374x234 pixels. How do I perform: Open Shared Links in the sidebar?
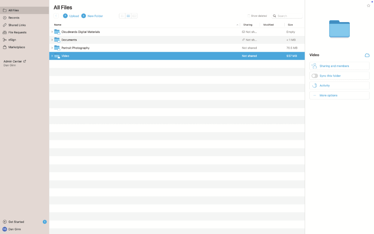(17, 25)
